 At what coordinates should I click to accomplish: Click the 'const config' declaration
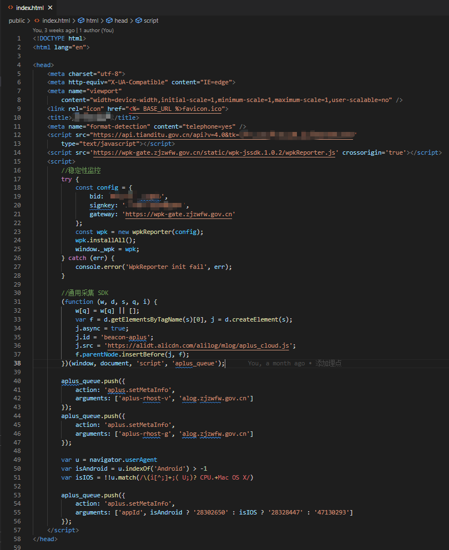point(97,187)
